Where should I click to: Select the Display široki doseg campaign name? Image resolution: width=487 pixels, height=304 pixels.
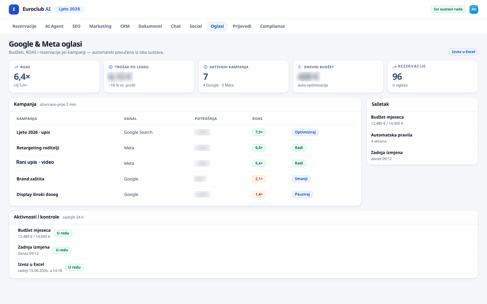tap(37, 195)
